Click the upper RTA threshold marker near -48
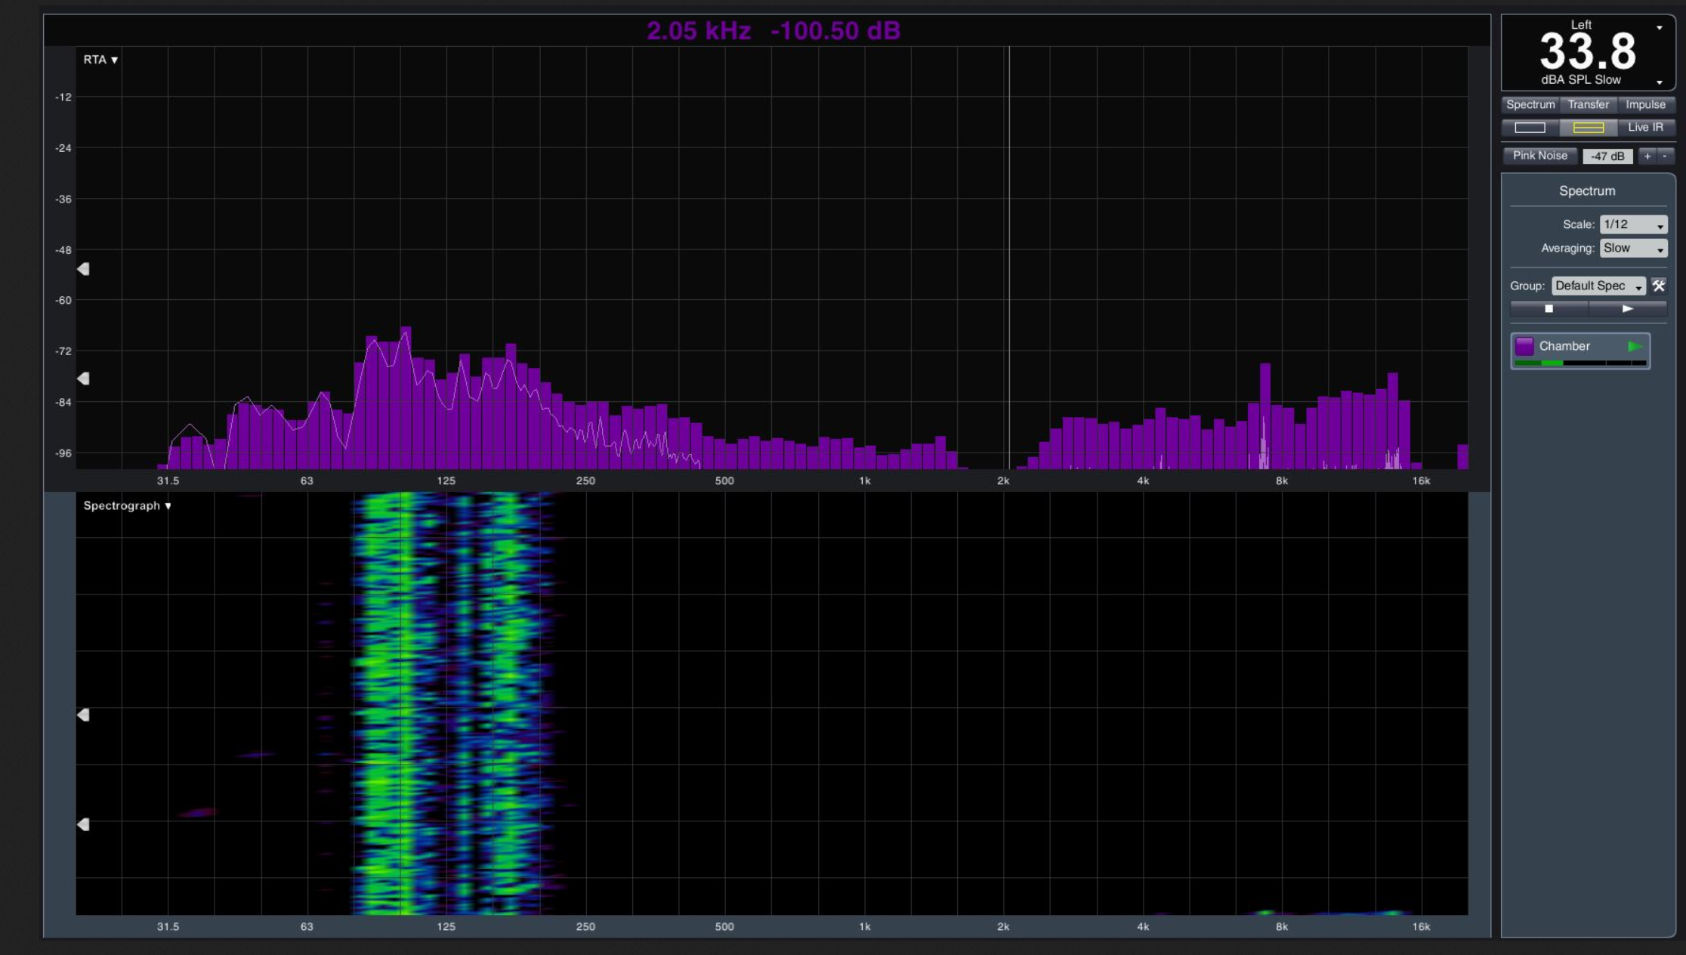 (x=83, y=269)
